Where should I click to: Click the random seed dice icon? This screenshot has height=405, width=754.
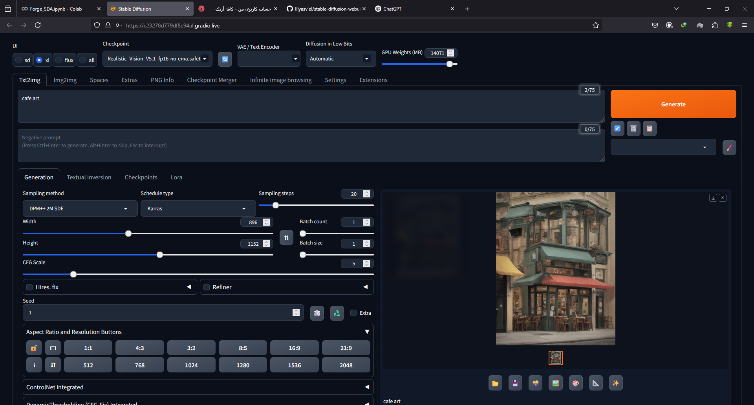click(x=317, y=313)
